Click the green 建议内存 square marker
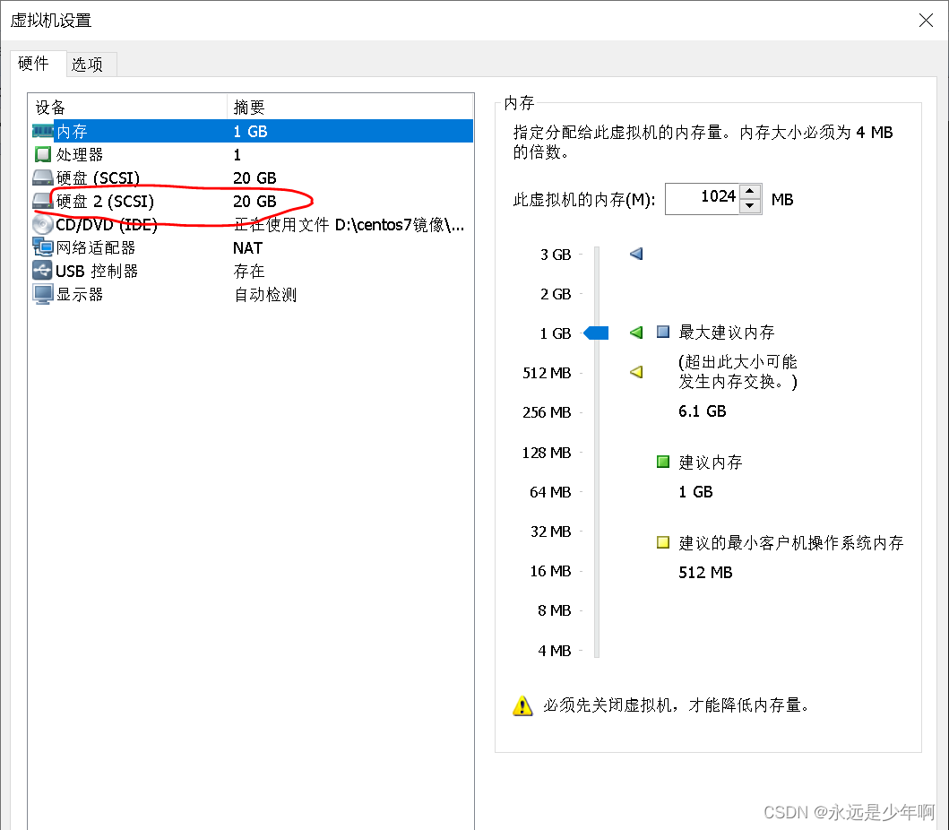This screenshot has width=949, height=830. pyautogui.click(x=661, y=462)
